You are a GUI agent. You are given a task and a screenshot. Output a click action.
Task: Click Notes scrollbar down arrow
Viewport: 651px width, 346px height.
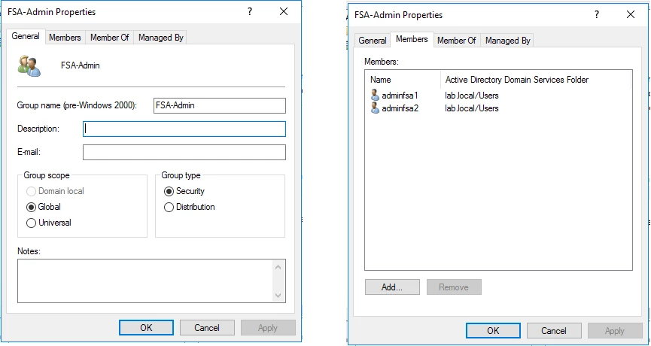point(278,296)
